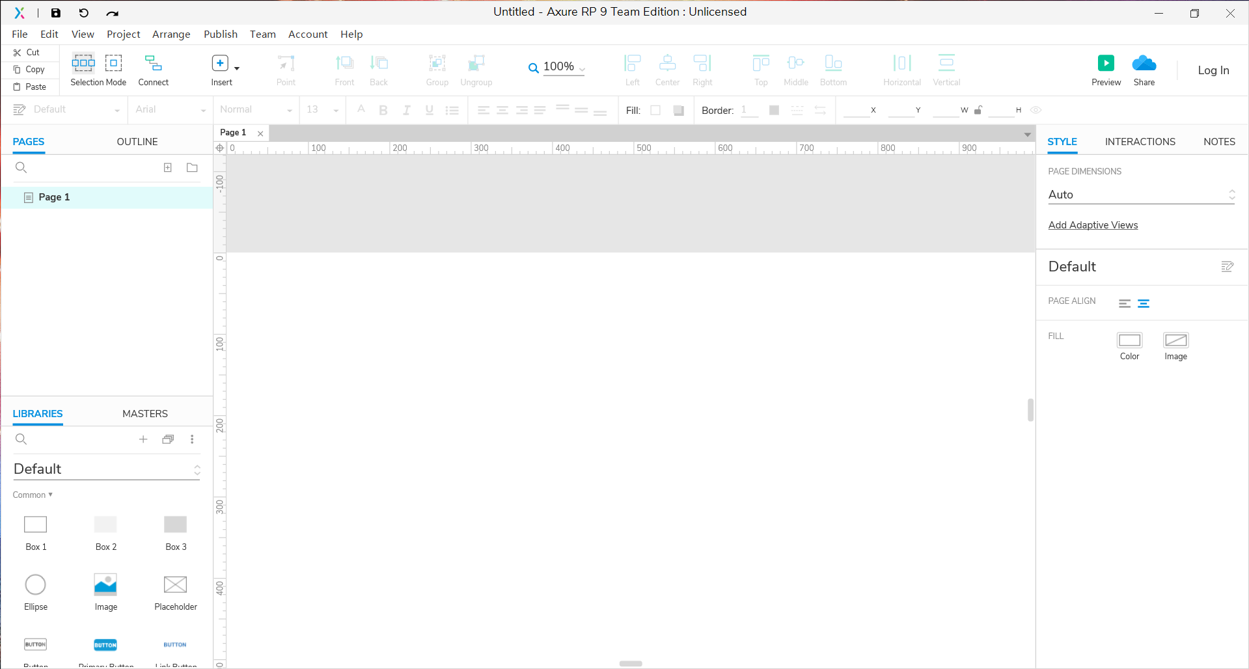Open the Arrange menu

(171, 34)
